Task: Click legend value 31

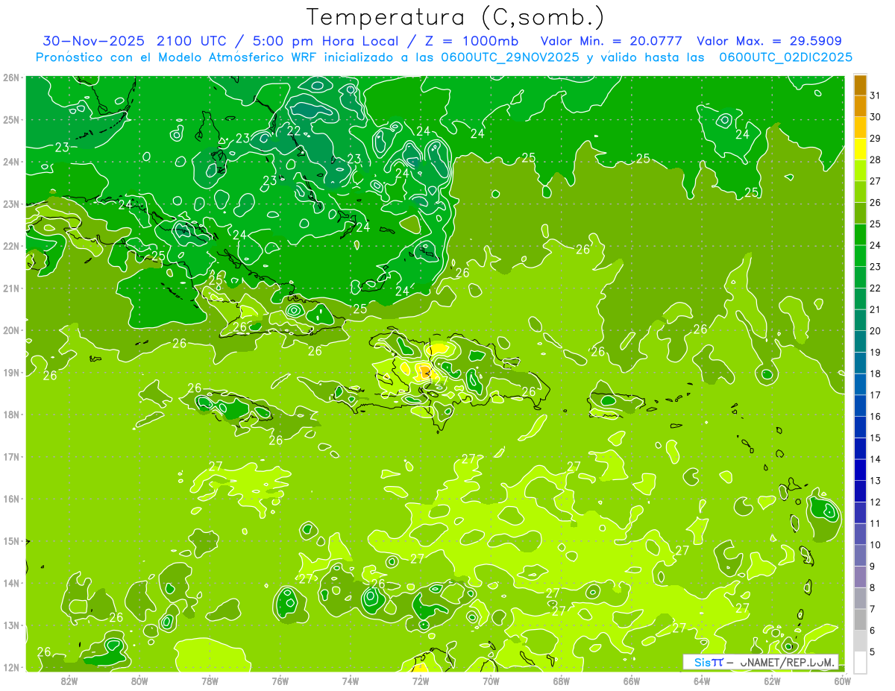Action: [x=876, y=95]
